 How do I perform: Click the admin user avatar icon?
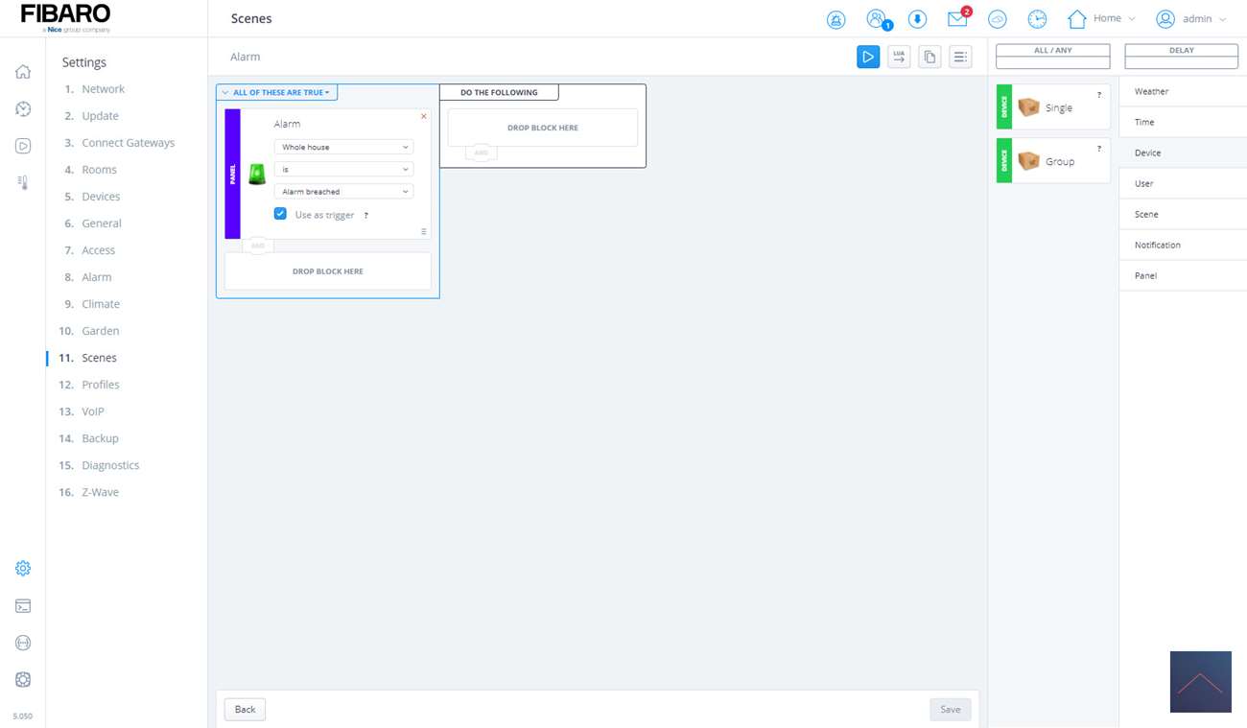pyautogui.click(x=1165, y=18)
